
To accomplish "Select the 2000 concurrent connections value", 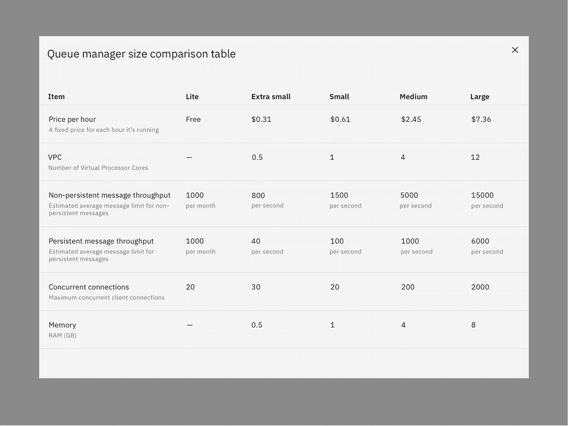I will (x=480, y=286).
